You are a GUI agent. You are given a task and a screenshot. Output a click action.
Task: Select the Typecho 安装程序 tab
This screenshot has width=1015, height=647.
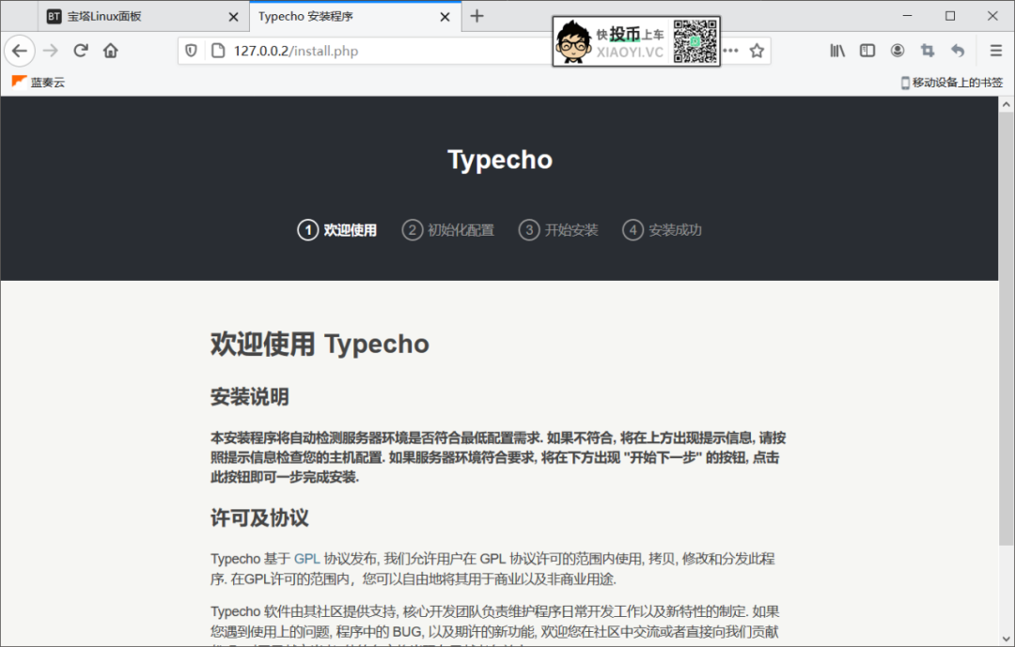pos(354,16)
